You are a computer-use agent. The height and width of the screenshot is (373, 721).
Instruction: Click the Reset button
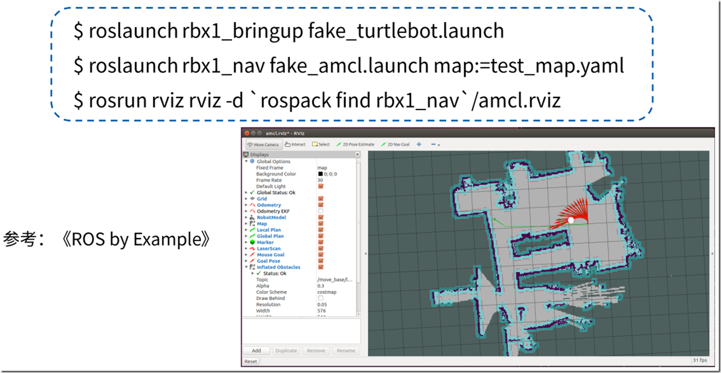click(x=251, y=361)
